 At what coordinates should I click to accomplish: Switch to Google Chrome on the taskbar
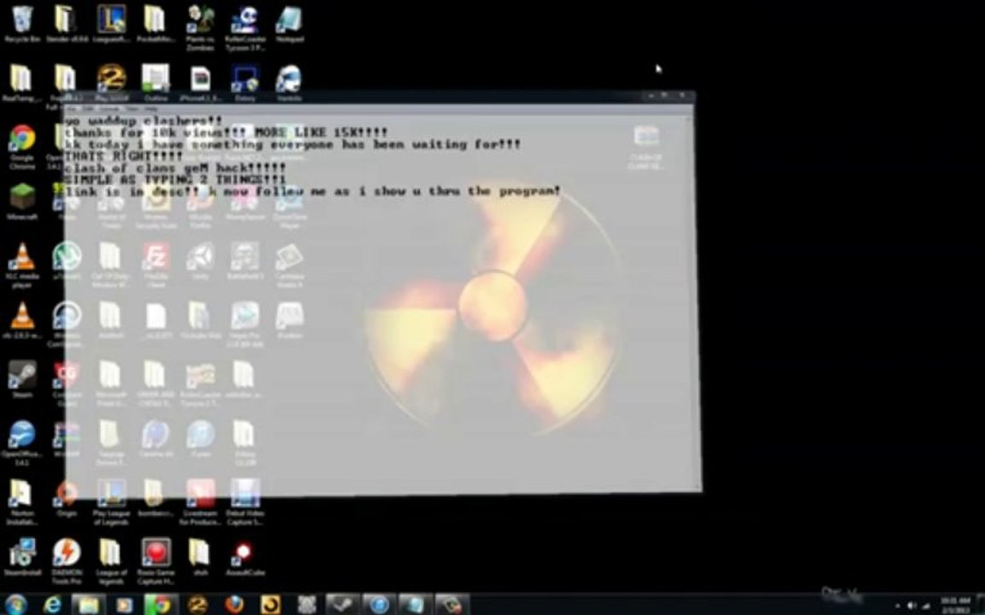point(161,604)
